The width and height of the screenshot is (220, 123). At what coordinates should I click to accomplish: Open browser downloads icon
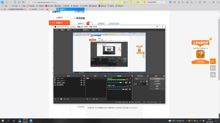pyautogui.click(x=179, y=2)
